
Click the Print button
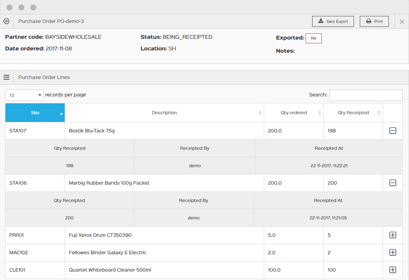click(374, 21)
